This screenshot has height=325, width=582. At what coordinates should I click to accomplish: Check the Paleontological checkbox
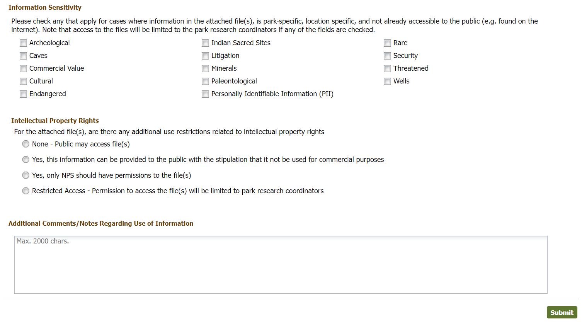[x=205, y=81]
